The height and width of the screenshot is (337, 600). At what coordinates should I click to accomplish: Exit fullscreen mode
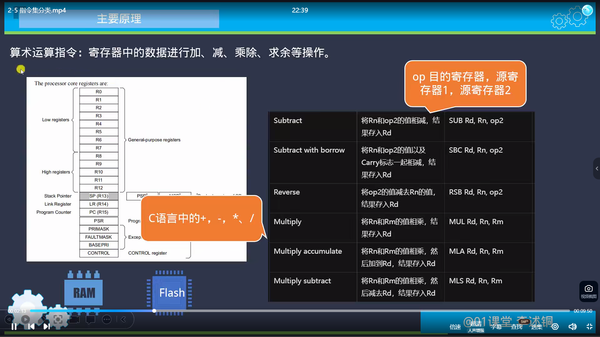(x=589, y=326)
